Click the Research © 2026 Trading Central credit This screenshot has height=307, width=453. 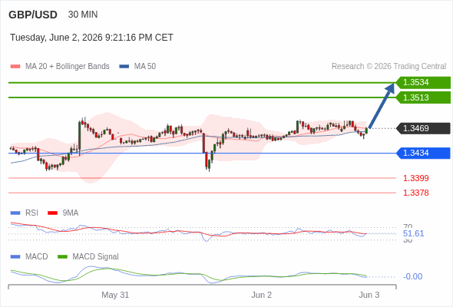[389, 67]
